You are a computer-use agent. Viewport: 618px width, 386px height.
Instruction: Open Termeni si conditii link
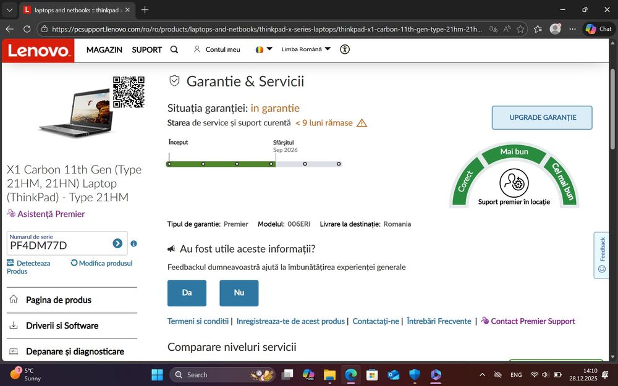tap(198, 321)
